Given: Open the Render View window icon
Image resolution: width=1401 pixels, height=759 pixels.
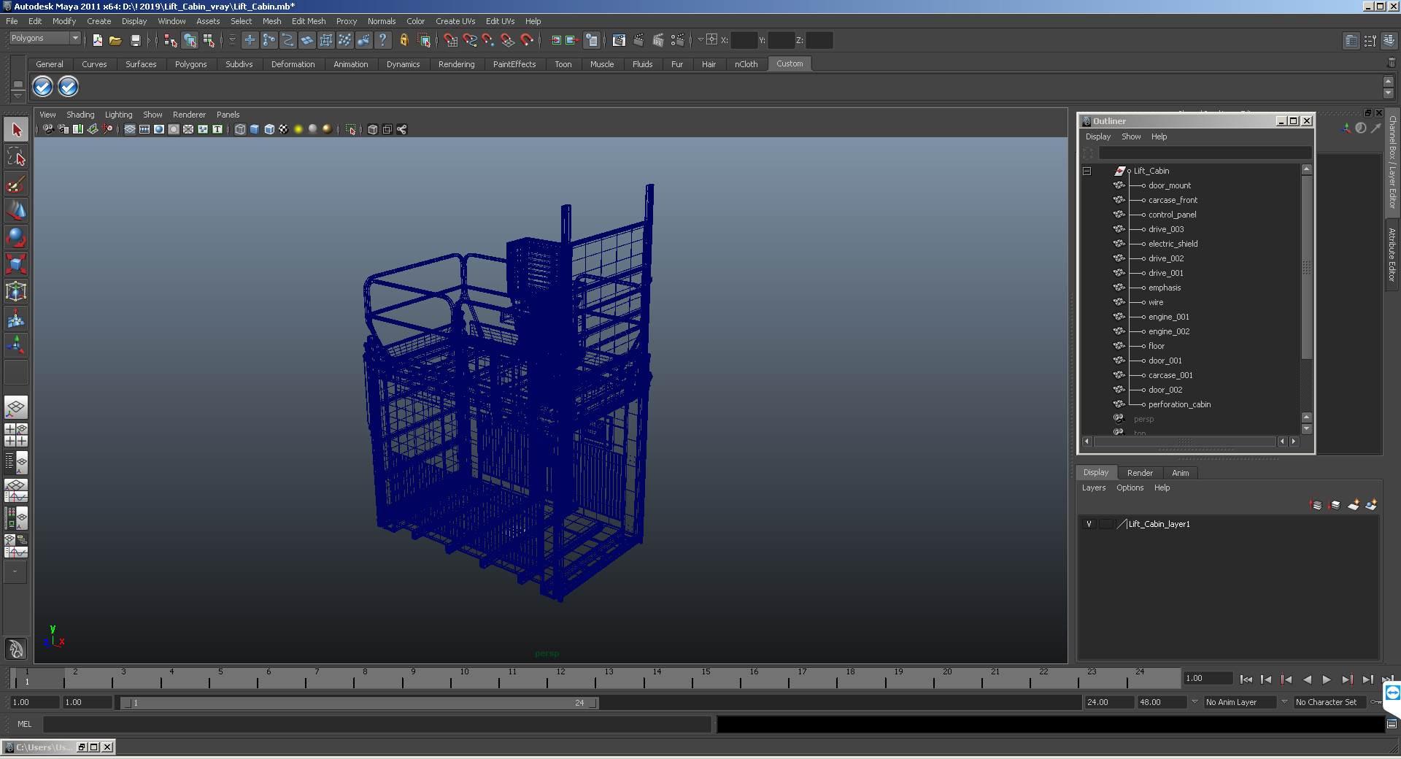Looking at the screenshot, I should [619, 41].
